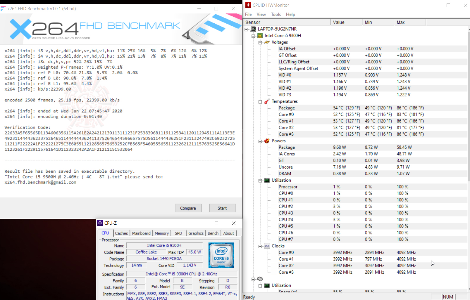
Task: Click the Value column header
Action: (x=346, y=22)
